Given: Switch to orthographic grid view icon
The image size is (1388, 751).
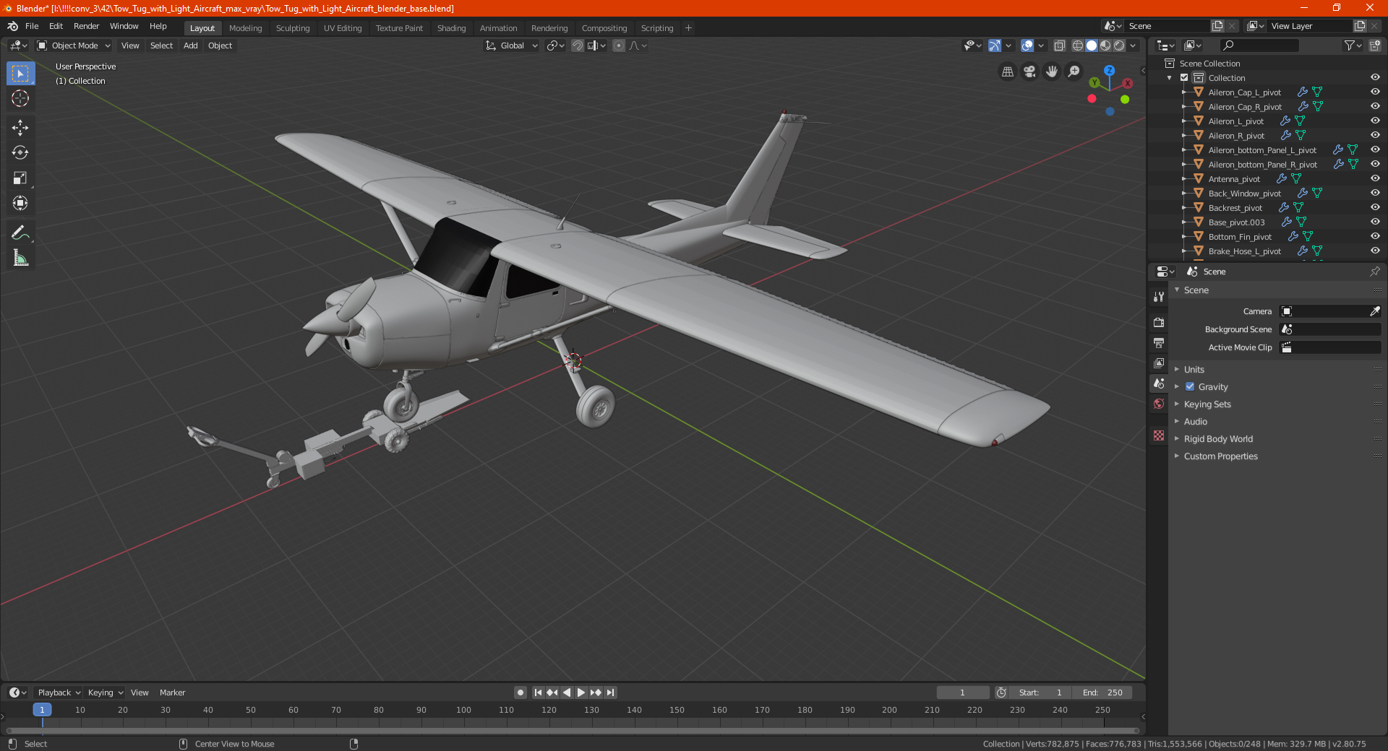Looking at the screenshot, I should [x=1007, y=71].
